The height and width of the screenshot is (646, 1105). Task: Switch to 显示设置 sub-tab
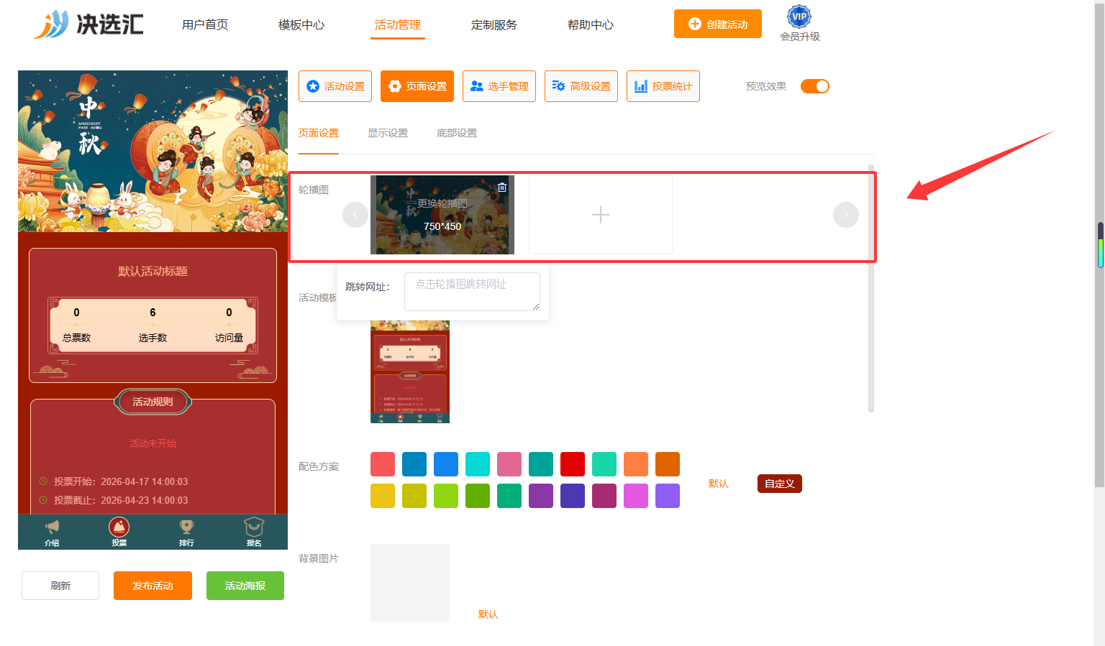[x=388, y=133]
